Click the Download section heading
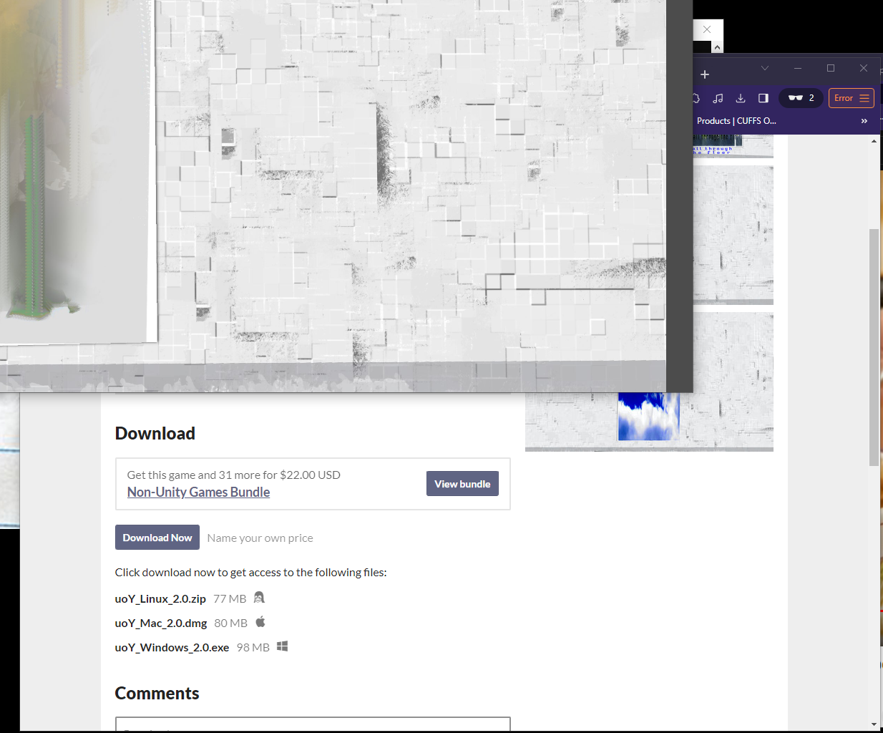Image resolution: width=883 pixels, height=733 pixels. click(x=155, y=433)
